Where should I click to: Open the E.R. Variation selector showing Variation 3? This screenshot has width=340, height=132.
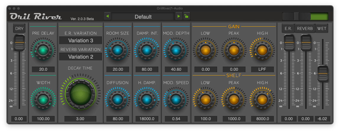pyautogui.click(x=80, y=40)
